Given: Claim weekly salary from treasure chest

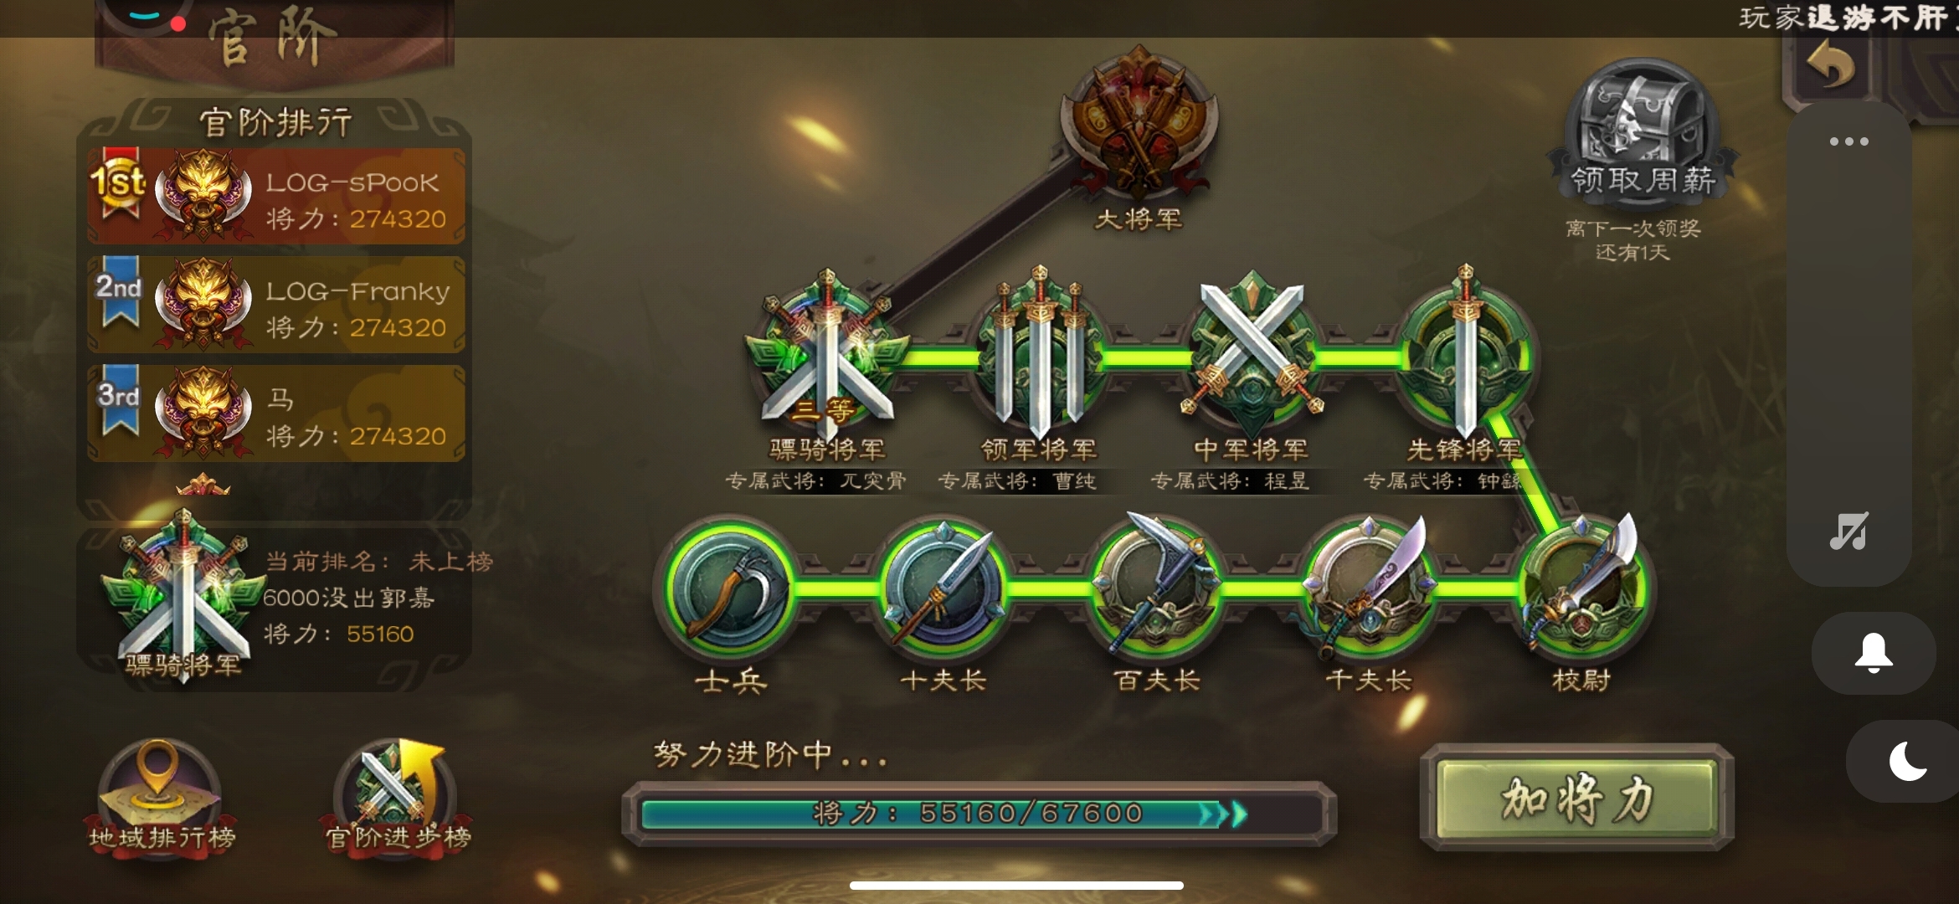Looking at the screenshot, I should point(1643,130).
